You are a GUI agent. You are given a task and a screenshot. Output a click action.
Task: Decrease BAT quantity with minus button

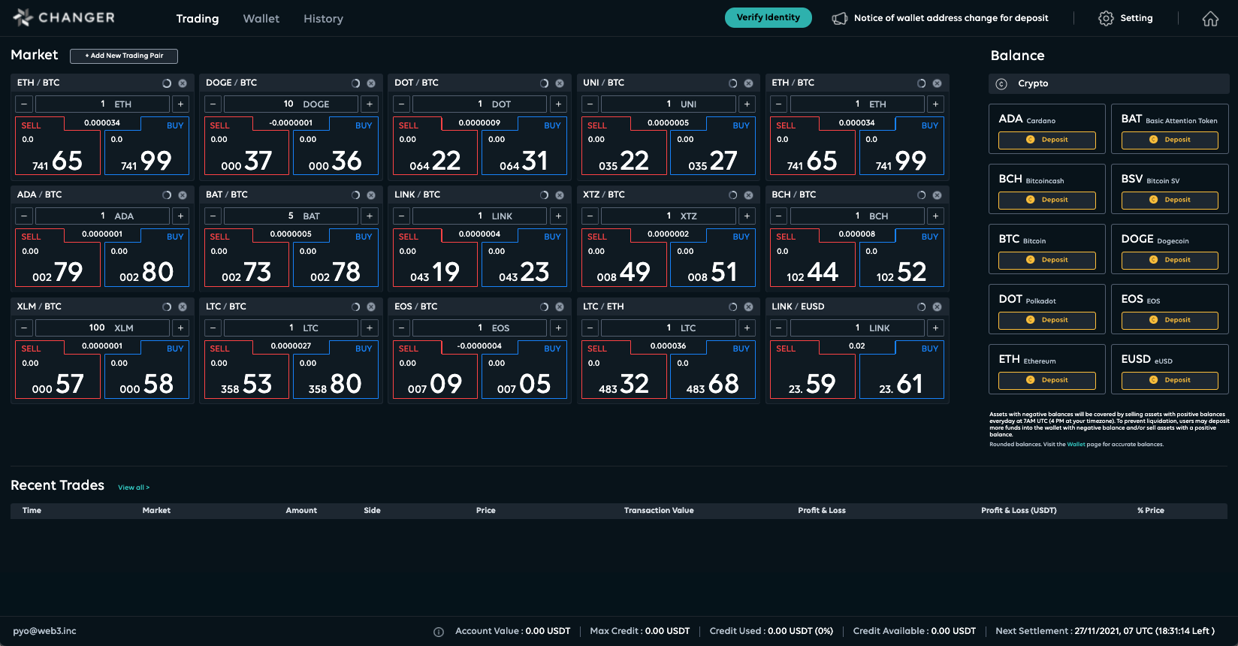tap(213, 216)
